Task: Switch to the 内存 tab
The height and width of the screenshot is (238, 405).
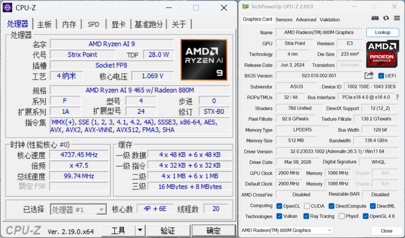Action: click(x=69, y=24)
